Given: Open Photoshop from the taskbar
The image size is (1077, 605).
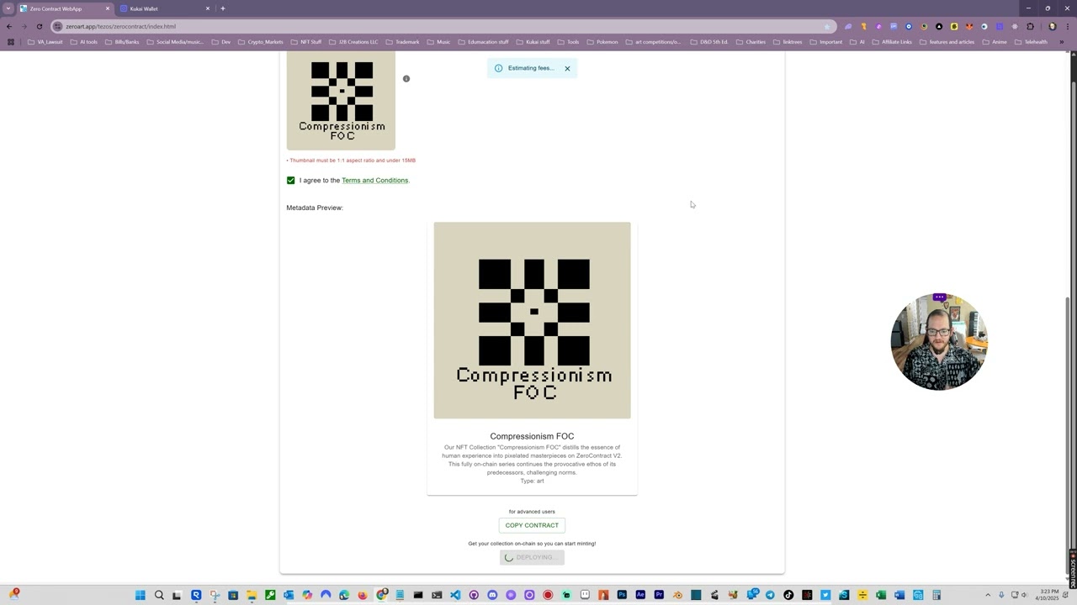Looking at the screenshot, I should tap(622, 595).
